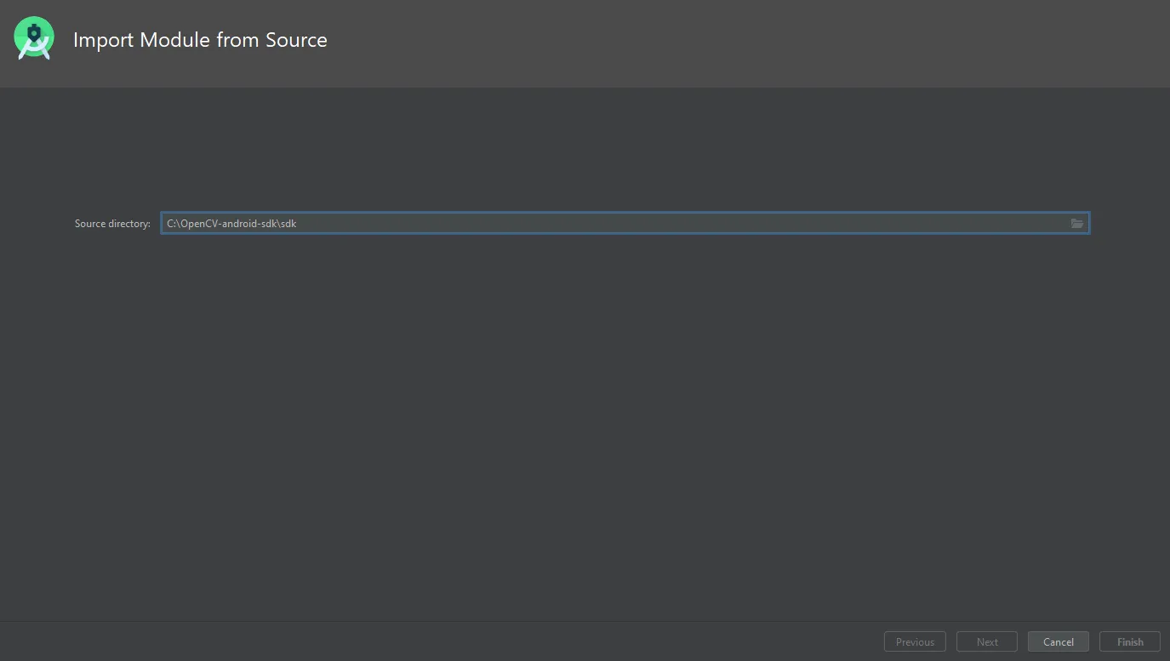Click inside the Source directory text field

613,224
